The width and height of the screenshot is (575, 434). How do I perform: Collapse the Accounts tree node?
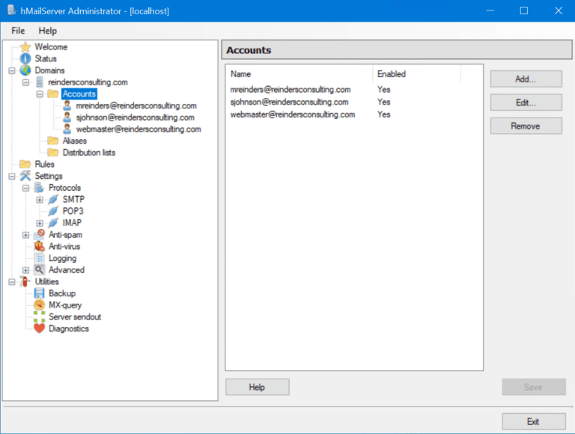tap(40, 94)
